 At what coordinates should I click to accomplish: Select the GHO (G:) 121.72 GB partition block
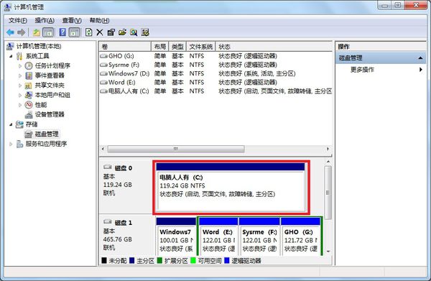pyautogui.click(x=301, y=236)
